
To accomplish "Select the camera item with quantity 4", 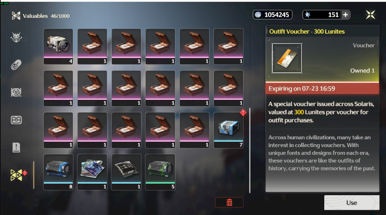I will (x=58, y=46).
